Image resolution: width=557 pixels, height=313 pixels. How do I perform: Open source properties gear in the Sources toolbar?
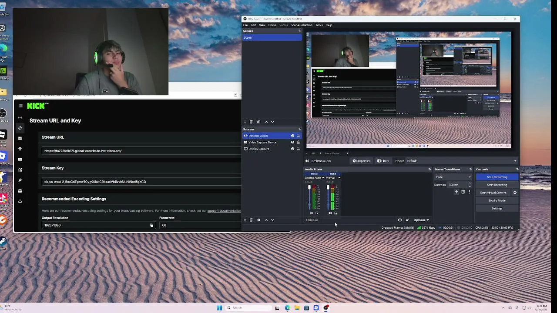click(258, 220)
